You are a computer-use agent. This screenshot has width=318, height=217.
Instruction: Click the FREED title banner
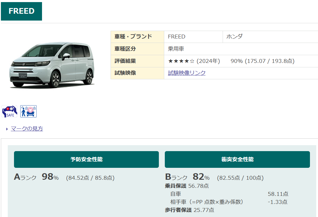[21, 11]
